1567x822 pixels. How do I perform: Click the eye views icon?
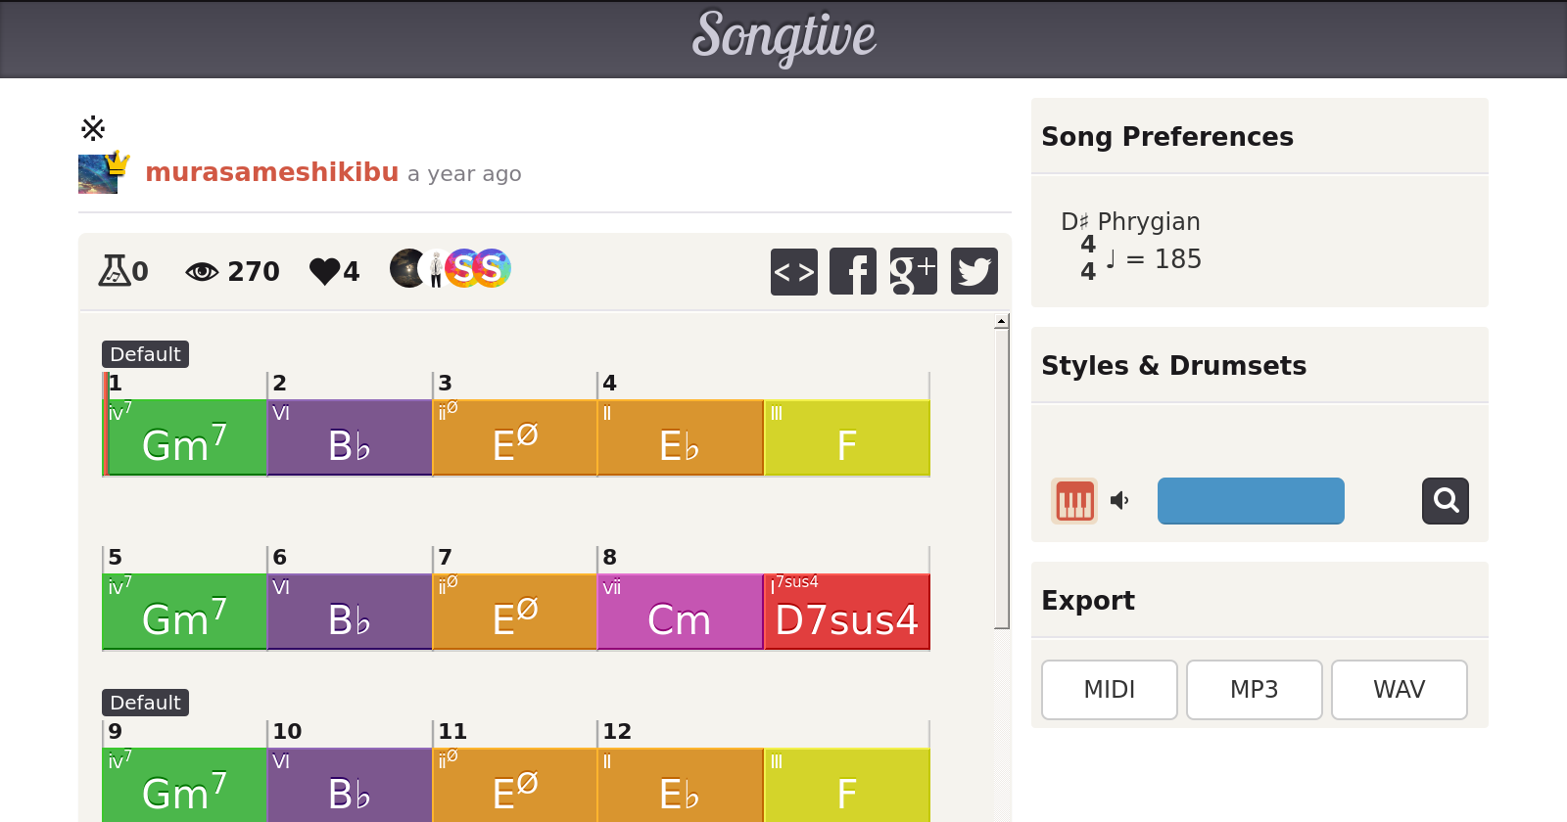pos(202,271)
